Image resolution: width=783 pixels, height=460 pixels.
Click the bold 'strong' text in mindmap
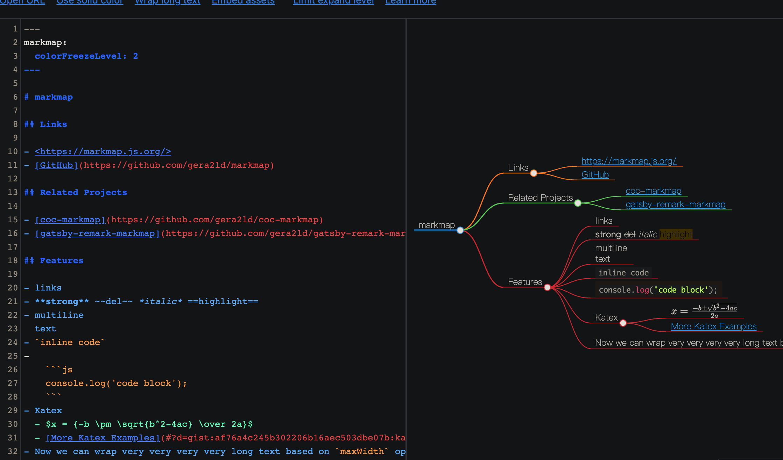[x=608, y=234]
